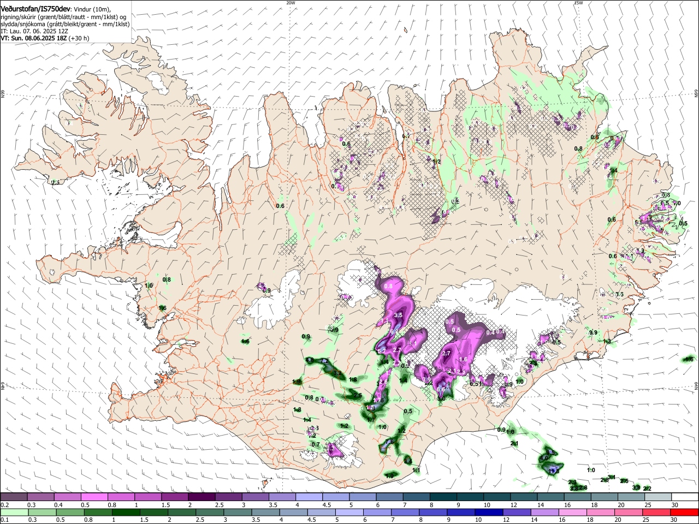
Task: Click the white swatch ending the snow legend
Action: coord(684,497)
